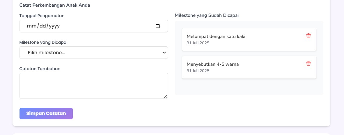Image resolution: width=344 pixels, height=135 pixels.
Task: Click the 'Catat Perkembangan Anak Anda' heading
Action: [55, 5]
